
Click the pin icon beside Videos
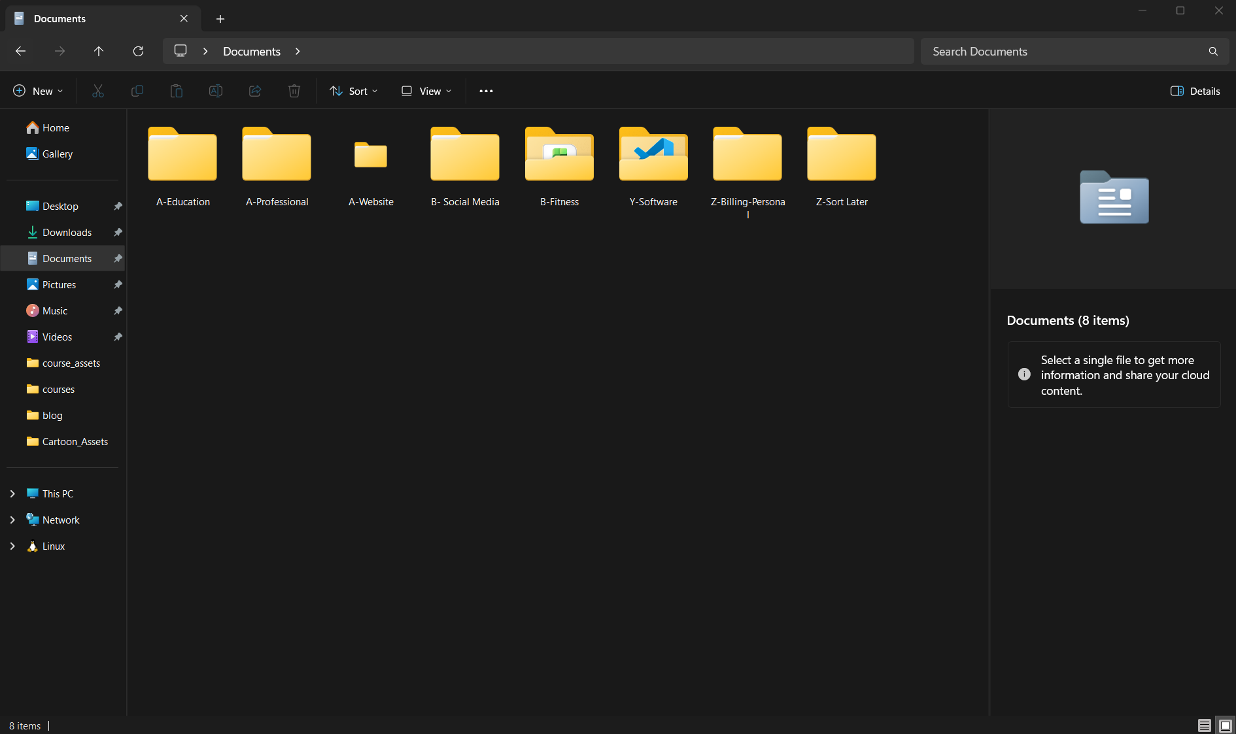coord(118,337)
